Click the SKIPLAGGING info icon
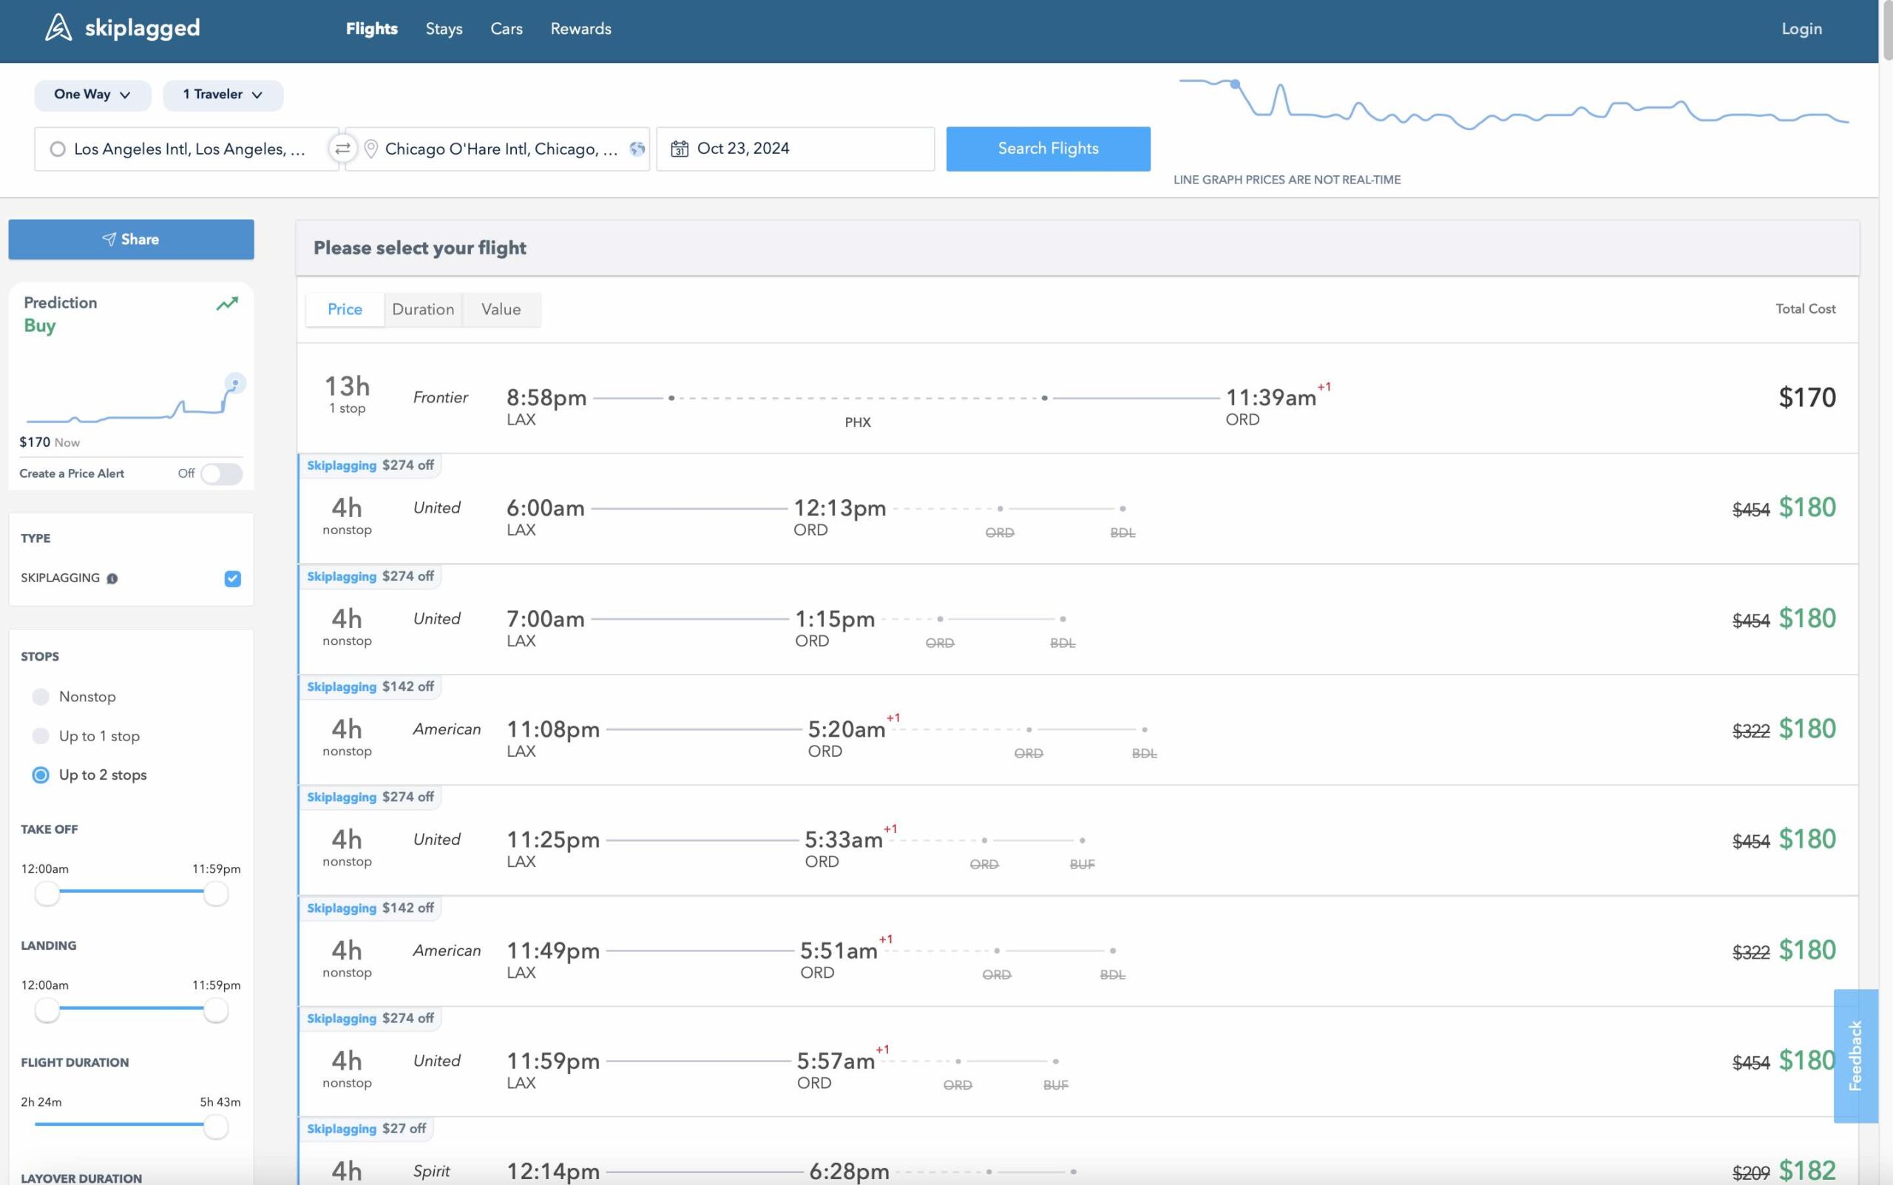This screenshot has width=1893, height=1185. point(112,578)
